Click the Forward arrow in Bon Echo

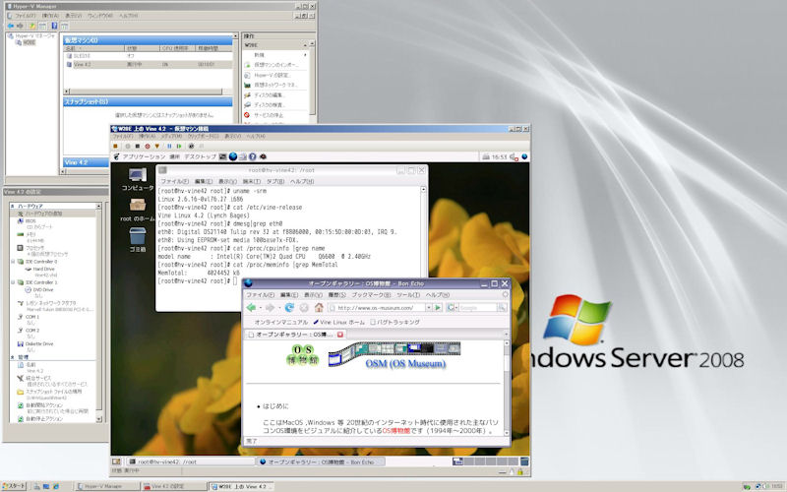270,307
